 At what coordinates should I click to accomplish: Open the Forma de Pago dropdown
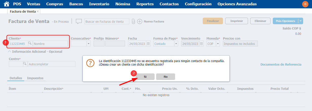(x=176, y=44)
